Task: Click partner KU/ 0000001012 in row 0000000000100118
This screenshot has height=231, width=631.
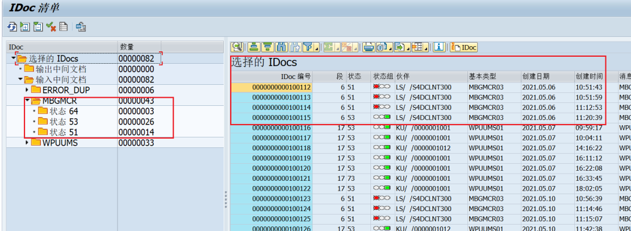Action: [424, 148]
